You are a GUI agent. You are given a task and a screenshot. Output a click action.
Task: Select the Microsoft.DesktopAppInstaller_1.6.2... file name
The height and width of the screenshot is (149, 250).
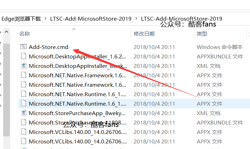[x=77, y=57]
